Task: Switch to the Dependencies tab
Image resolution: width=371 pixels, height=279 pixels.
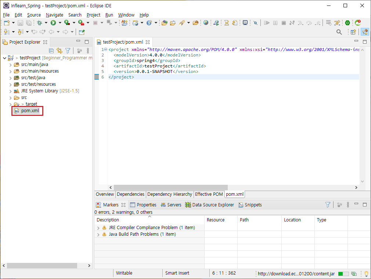Action: pos(130,194)
